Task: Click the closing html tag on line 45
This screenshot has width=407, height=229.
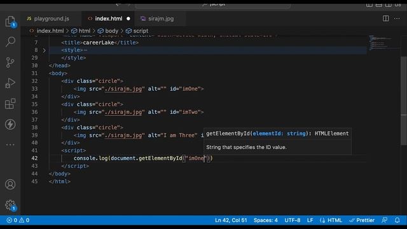Action: coord(59,181)
